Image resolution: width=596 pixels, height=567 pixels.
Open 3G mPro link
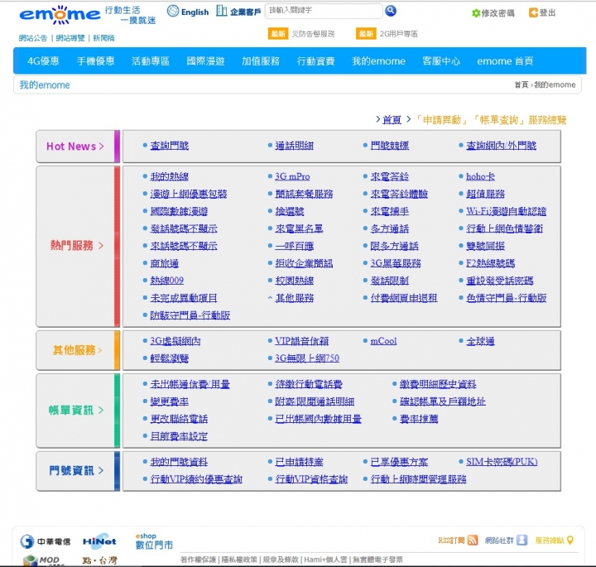tap(293, 176)
